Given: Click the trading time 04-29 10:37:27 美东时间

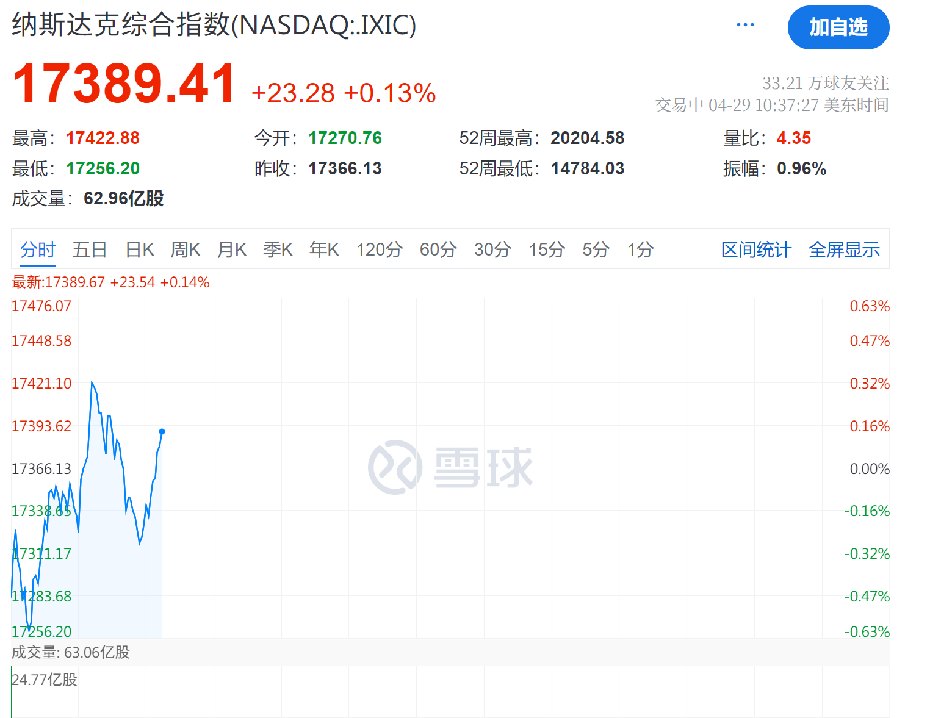Looking at the screenshot, I should click(798, 105).
